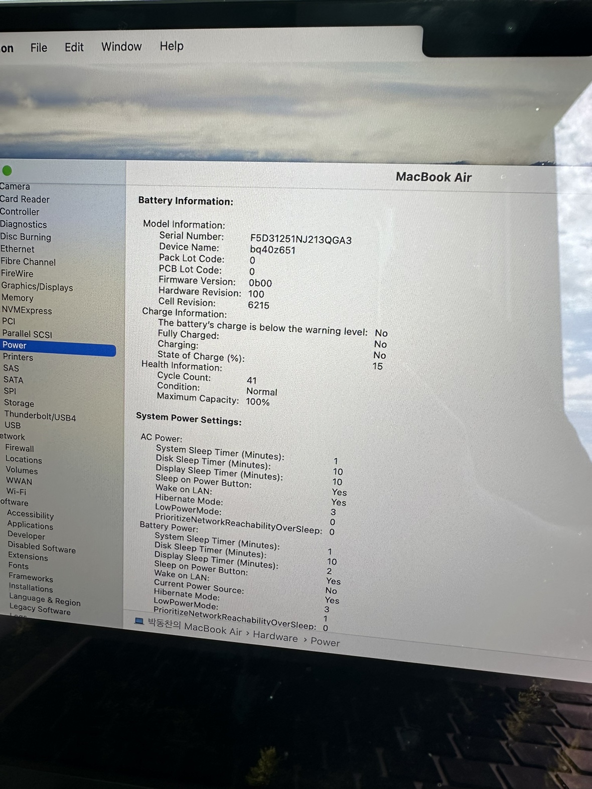Select Controller in the sidebar

tap(20, 212)
